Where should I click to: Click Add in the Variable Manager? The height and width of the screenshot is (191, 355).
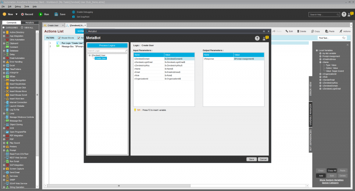point(321,176)
